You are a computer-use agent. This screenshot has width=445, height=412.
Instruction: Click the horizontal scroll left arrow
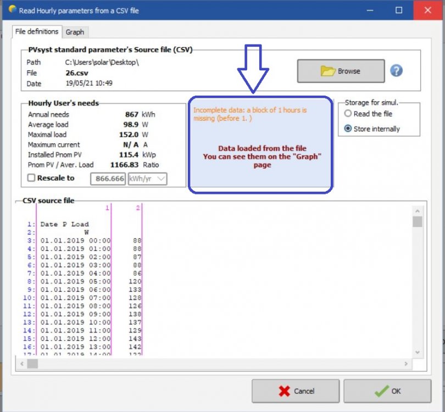[23, 364]
